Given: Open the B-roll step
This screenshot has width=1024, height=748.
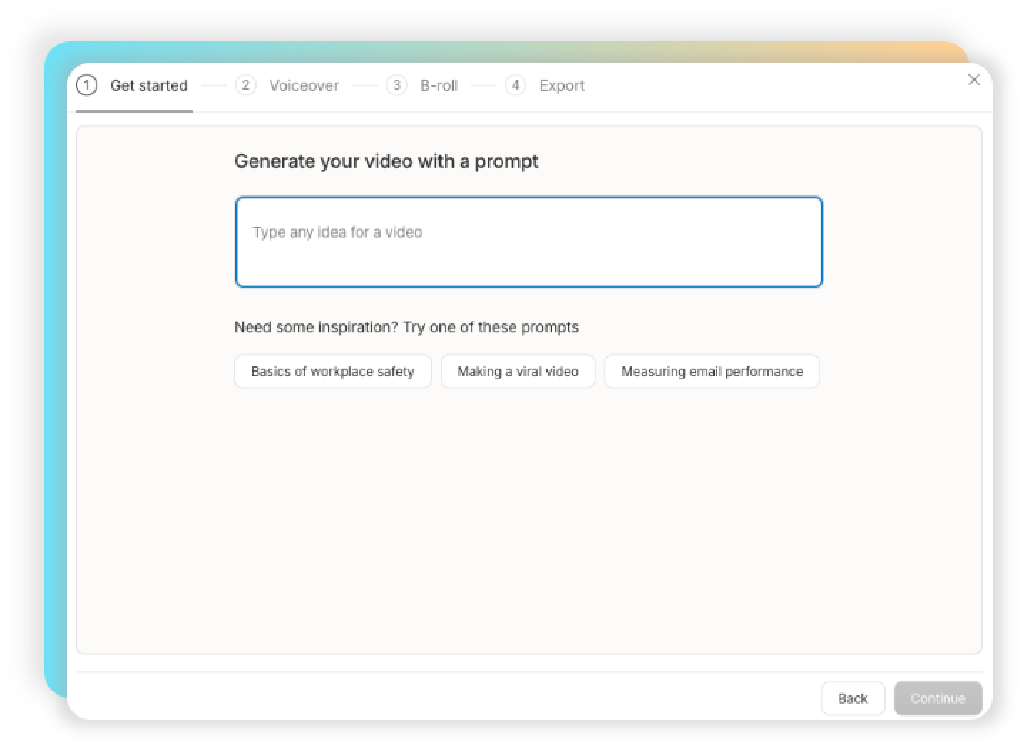Looking at the screenshot, I should click(x=439, y=85).
